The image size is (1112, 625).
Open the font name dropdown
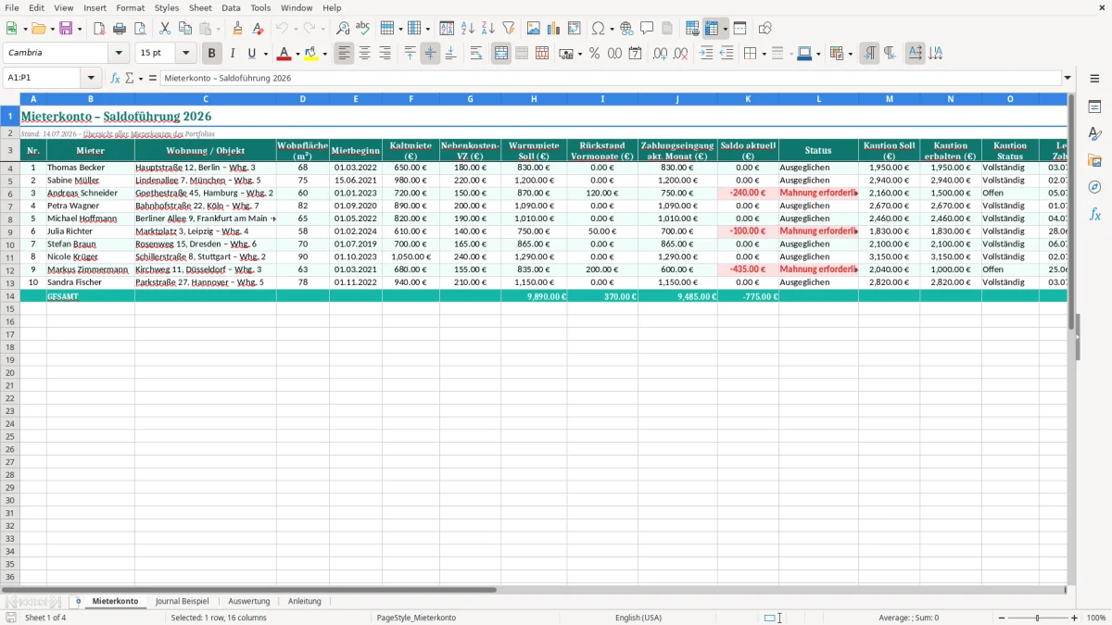tap(119, 54)
